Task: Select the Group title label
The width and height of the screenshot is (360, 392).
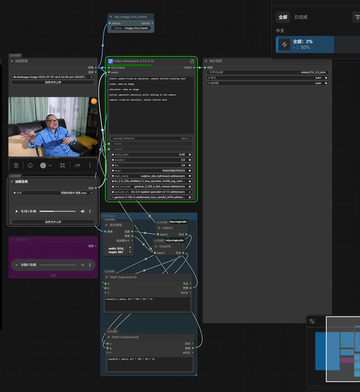Action: 109,216
